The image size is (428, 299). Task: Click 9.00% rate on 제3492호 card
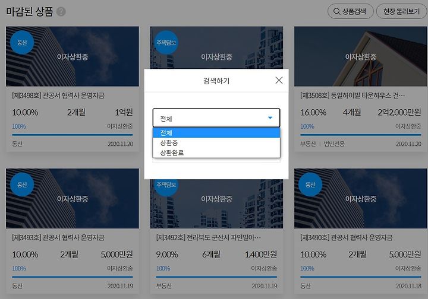pos(167,255)
